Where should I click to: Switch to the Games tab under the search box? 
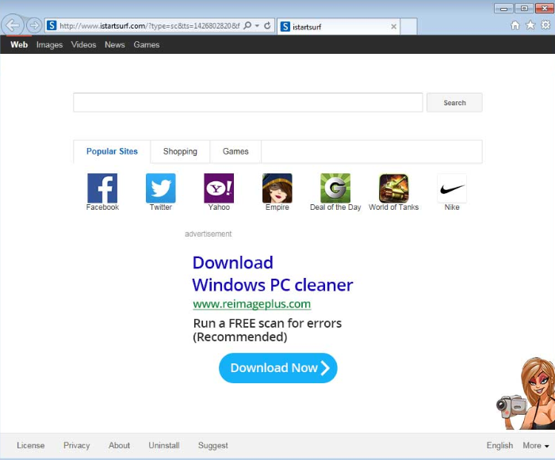click(235, 151)
